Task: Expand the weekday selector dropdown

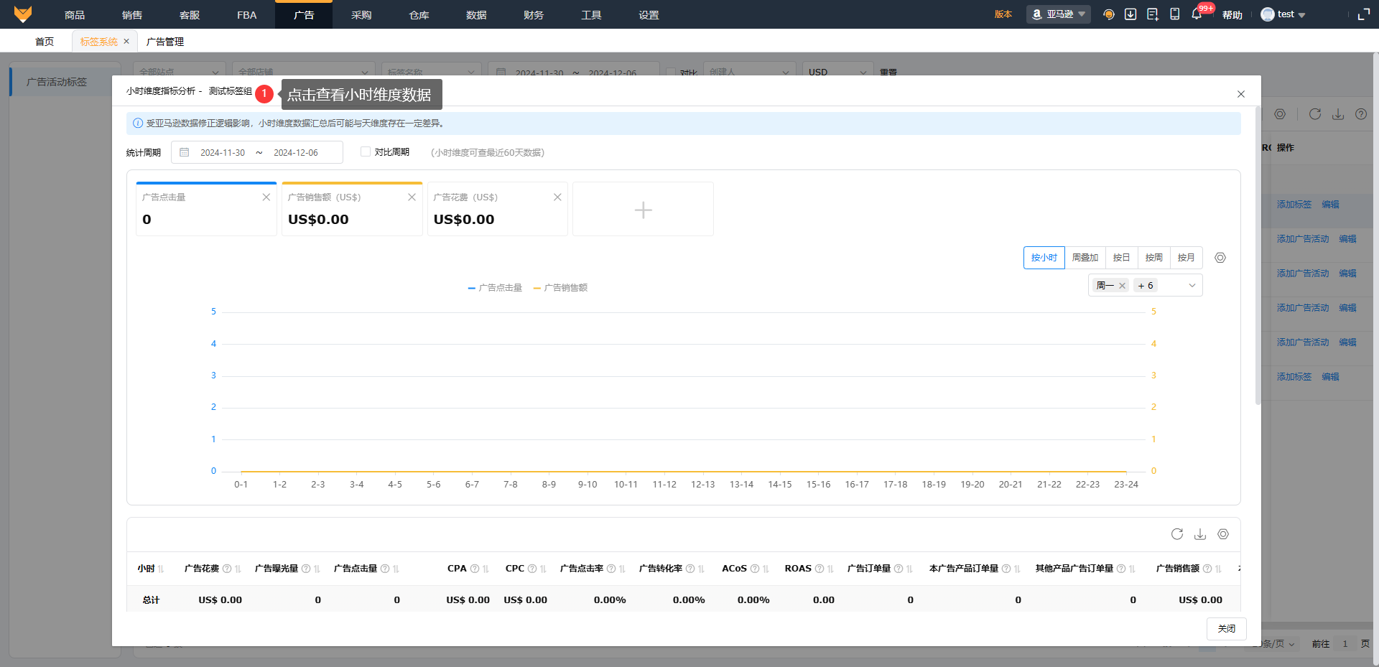Action: [1192, 286]
